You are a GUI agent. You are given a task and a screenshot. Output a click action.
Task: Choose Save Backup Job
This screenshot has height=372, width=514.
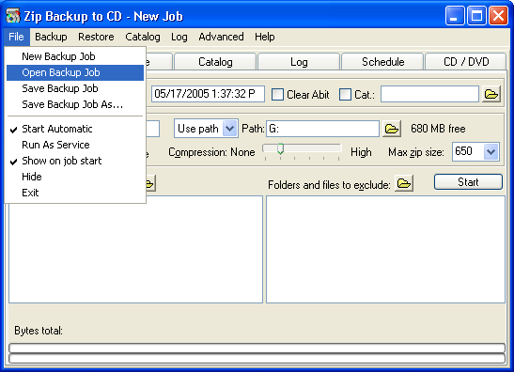click(75, 88)
